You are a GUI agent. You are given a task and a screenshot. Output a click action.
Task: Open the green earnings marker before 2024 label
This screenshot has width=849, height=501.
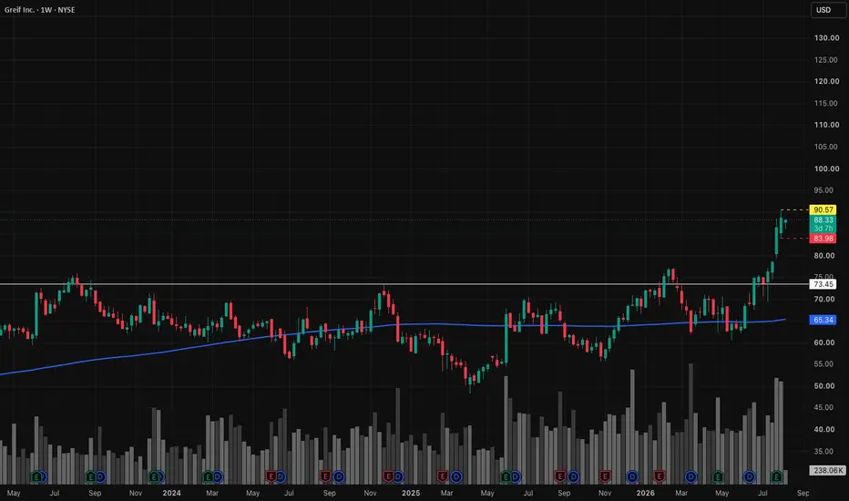click(154, 476)
